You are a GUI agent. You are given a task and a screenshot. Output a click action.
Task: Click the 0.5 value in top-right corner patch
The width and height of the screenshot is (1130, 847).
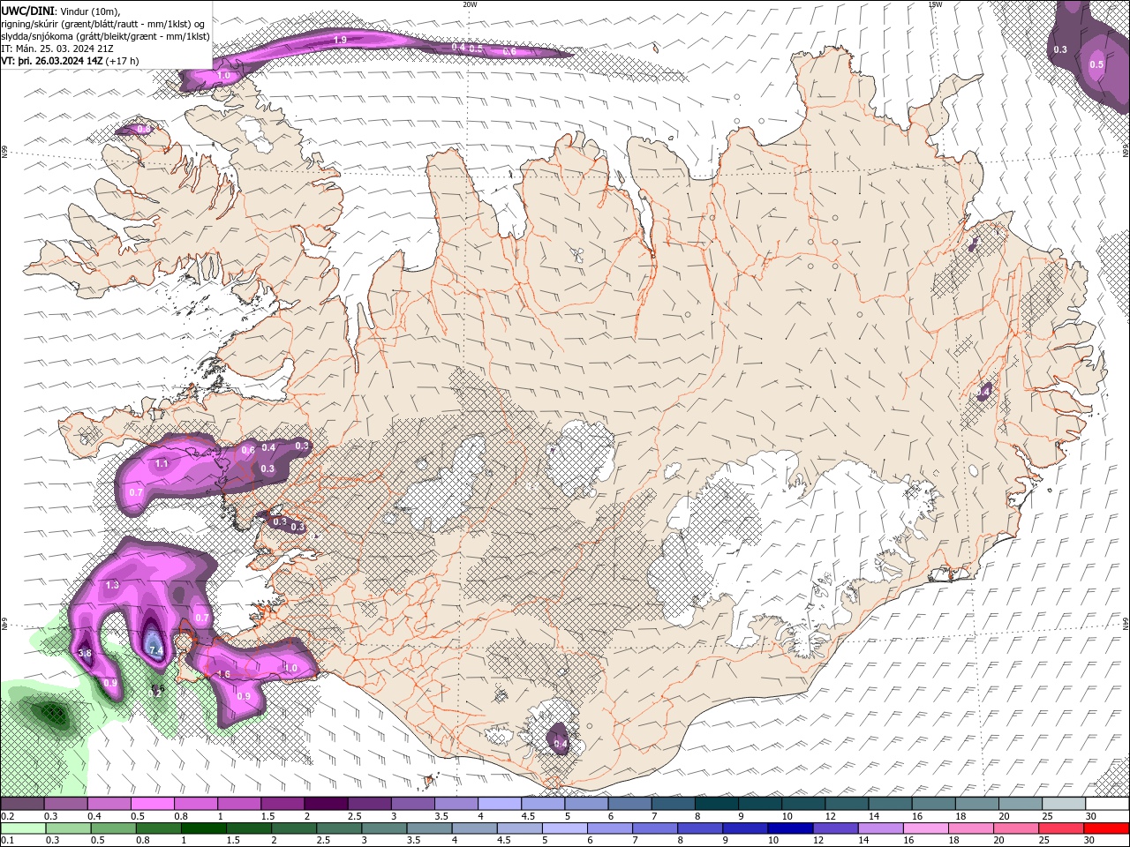click(x=1096, y=64)
